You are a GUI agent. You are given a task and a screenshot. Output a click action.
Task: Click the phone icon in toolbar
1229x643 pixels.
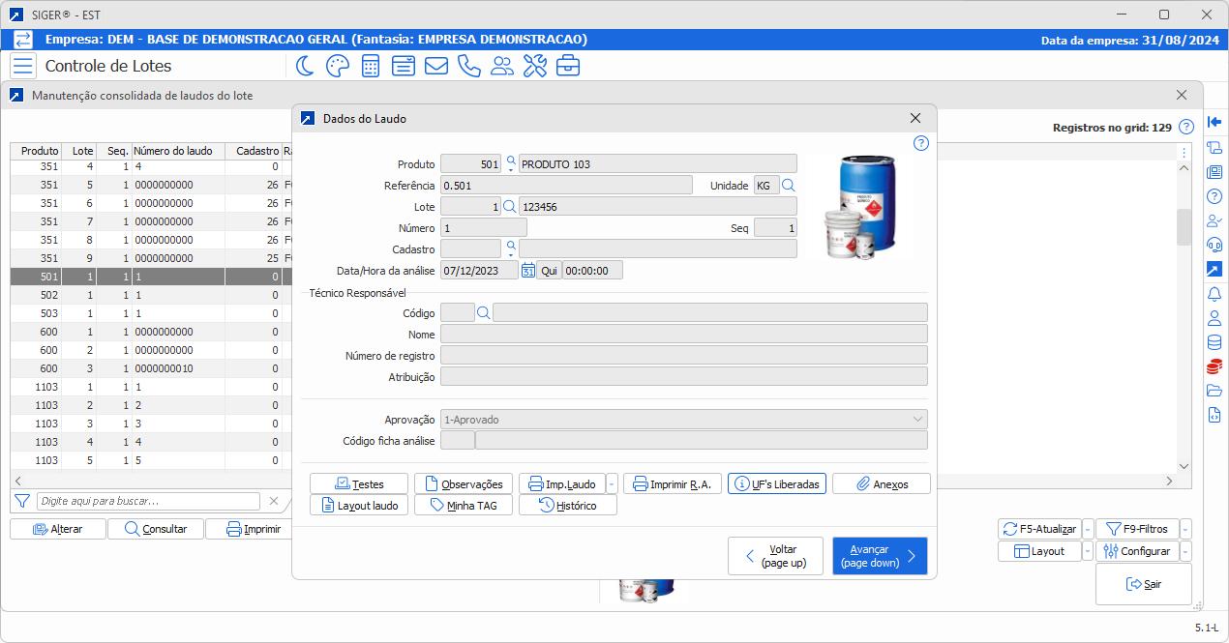pyautogui.click(x=468, y=66)
